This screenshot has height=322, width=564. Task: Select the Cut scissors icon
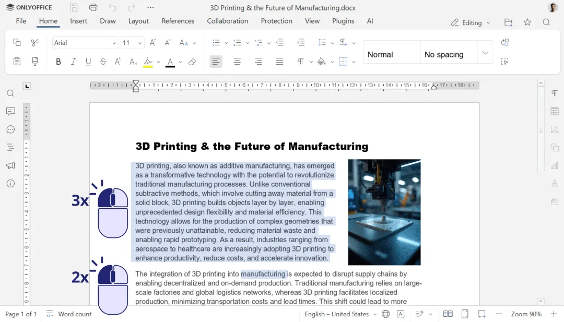pyautogui.click(x=35, y=43)
